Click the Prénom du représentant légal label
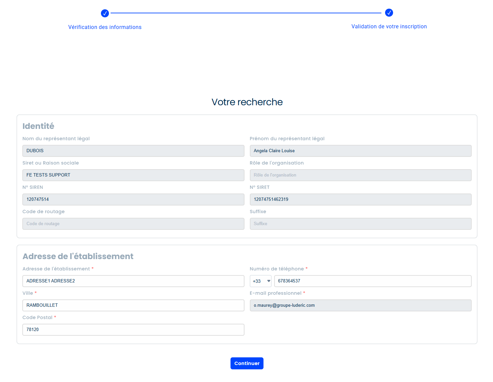 coord(287,139)
